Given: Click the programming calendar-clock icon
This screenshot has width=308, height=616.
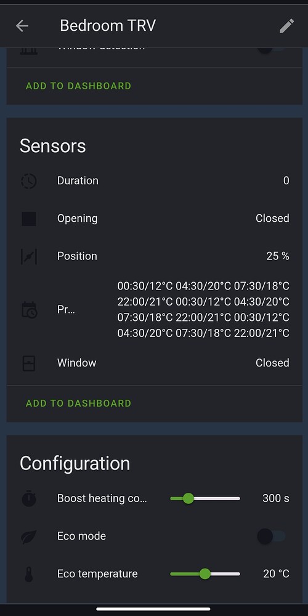Looking at the screenshot, I should 29,310.
